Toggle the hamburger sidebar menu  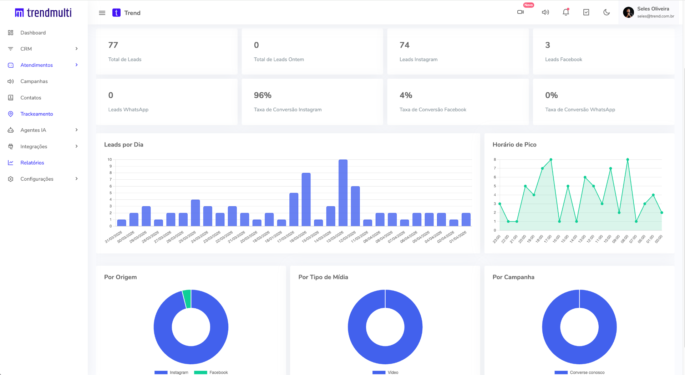coord(102,13)
